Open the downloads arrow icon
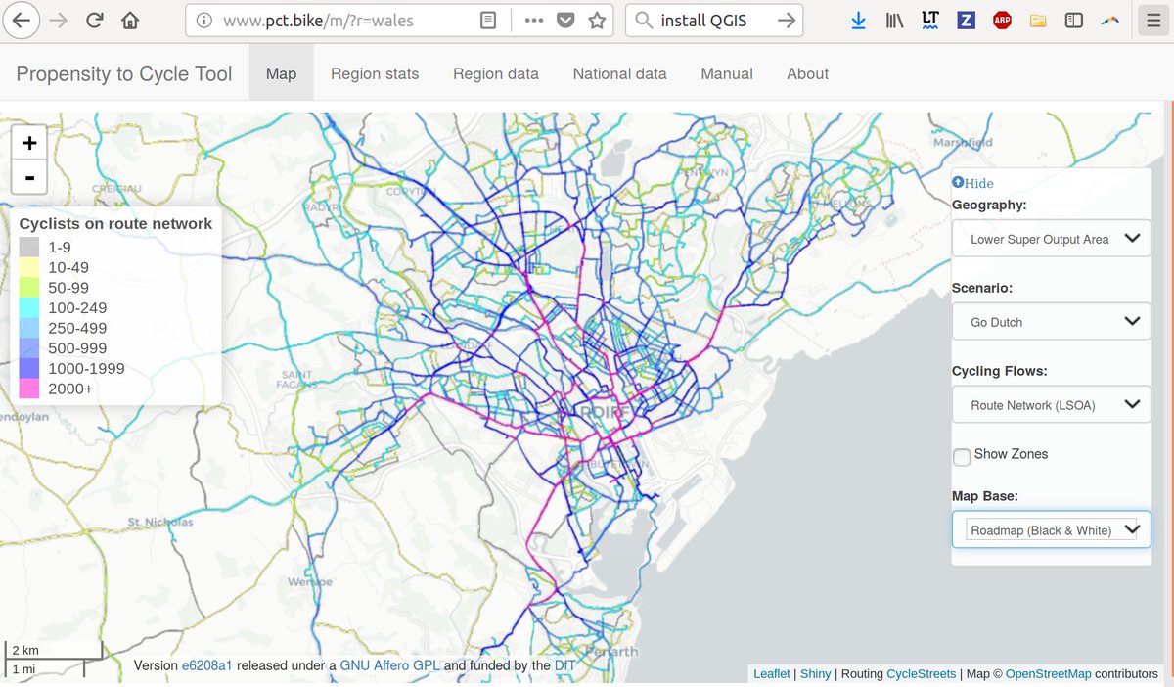 coord(858,21)
